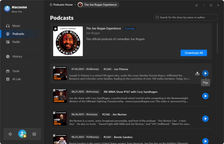Click the 06.26.2025 · 3h2min(s) date badge

pyautogui.click(x=85, y=114)
